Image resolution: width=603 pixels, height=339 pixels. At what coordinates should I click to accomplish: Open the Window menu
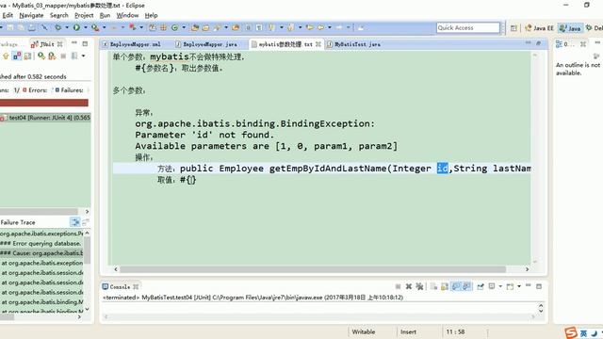coord(127,15)
